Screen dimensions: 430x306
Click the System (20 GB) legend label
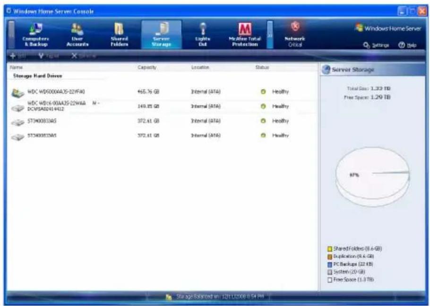point(349,272)
